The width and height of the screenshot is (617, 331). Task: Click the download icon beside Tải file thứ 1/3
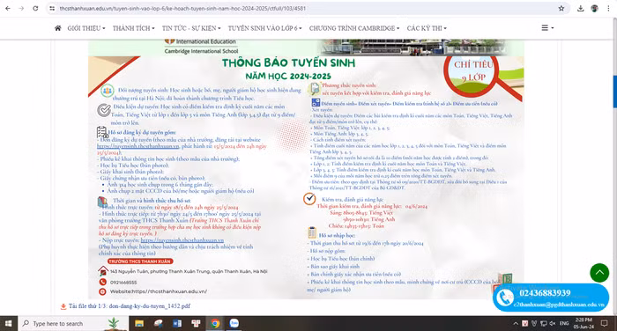pyautogui.click(x=63, y=306)
